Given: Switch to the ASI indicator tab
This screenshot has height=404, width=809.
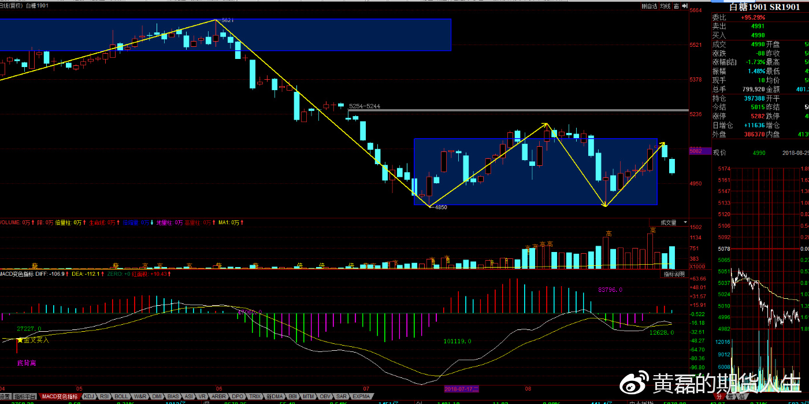Looking at the screenshot, I should (x=188, y=396).
